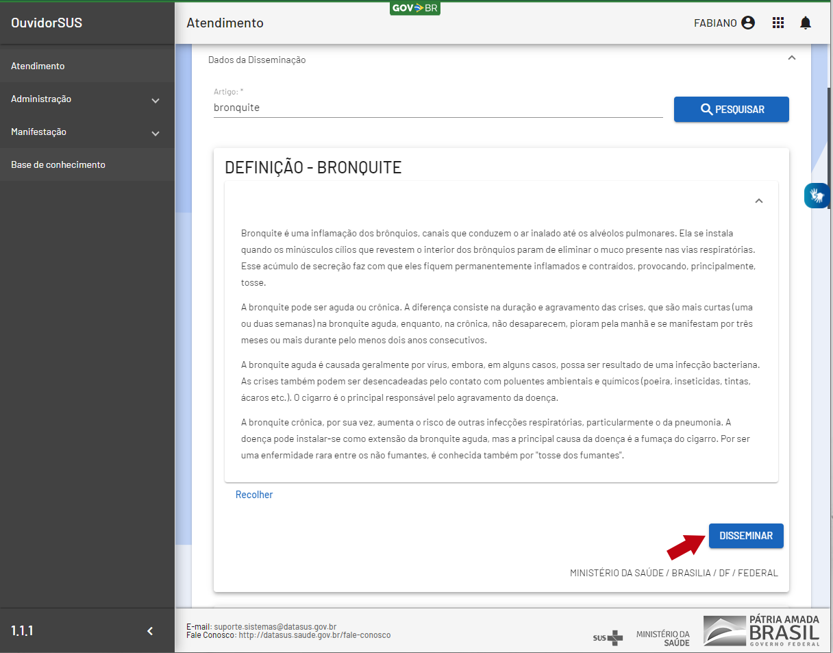
Task: Click the Recolher link
Action: 254,495
